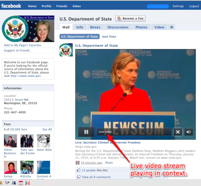Open the 2201 C Street NW address link
Image resolution: width=201 pixels, height=186 pixels.
click(x=16, y=100)
